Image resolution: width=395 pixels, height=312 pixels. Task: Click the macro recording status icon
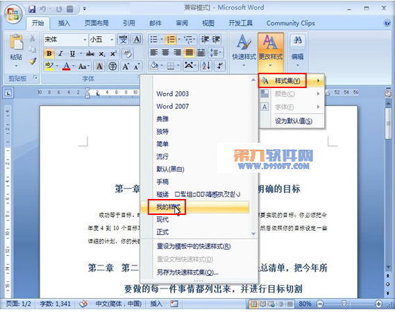click(x=174, y=304)
